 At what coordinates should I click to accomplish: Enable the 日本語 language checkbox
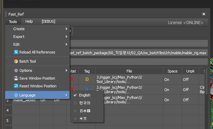(75, 111)
